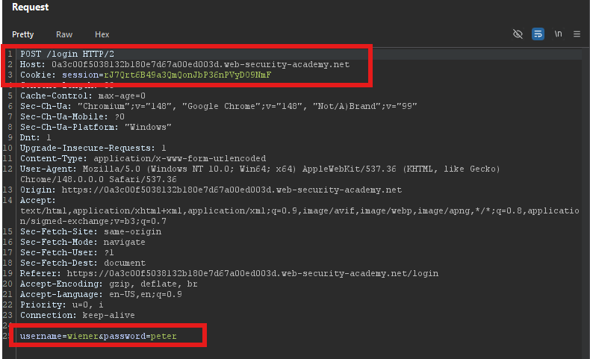Switch to the Hex tab
This screenshot has width=590, height=359.
click(102, 34)
